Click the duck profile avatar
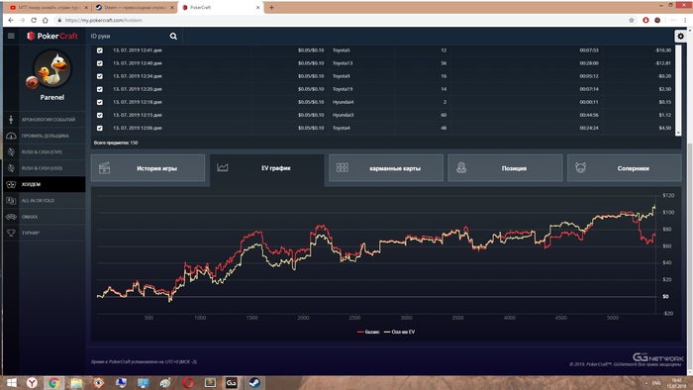 [x=53, y=68]
